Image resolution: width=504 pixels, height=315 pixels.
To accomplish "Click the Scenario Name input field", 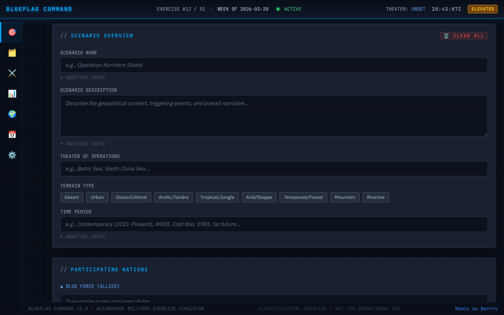I will click(x=274, y=65).
